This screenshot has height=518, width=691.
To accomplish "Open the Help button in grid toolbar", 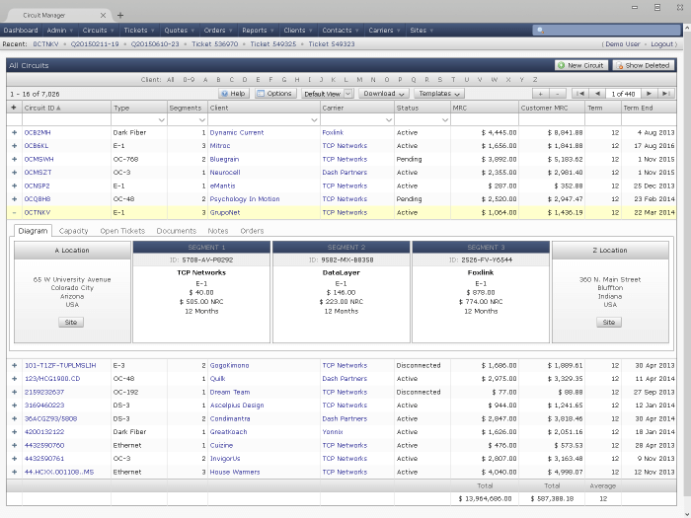I will [235, 93].
